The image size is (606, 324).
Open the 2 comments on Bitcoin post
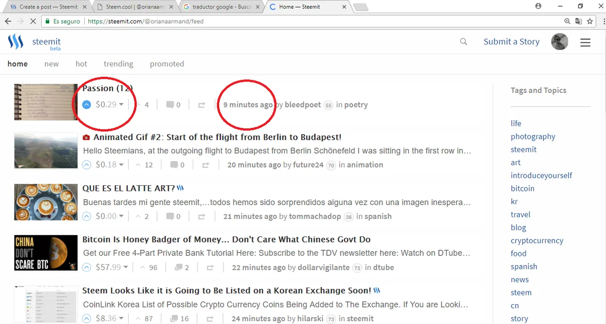click(182, 267)
